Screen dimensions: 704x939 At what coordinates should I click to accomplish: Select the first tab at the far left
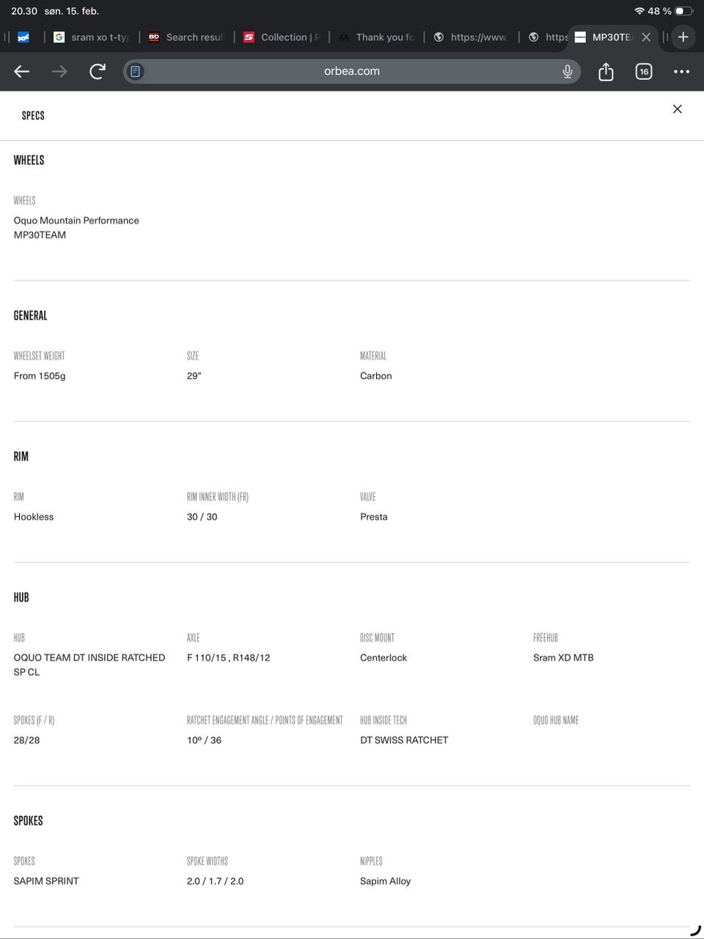(23, 37)
